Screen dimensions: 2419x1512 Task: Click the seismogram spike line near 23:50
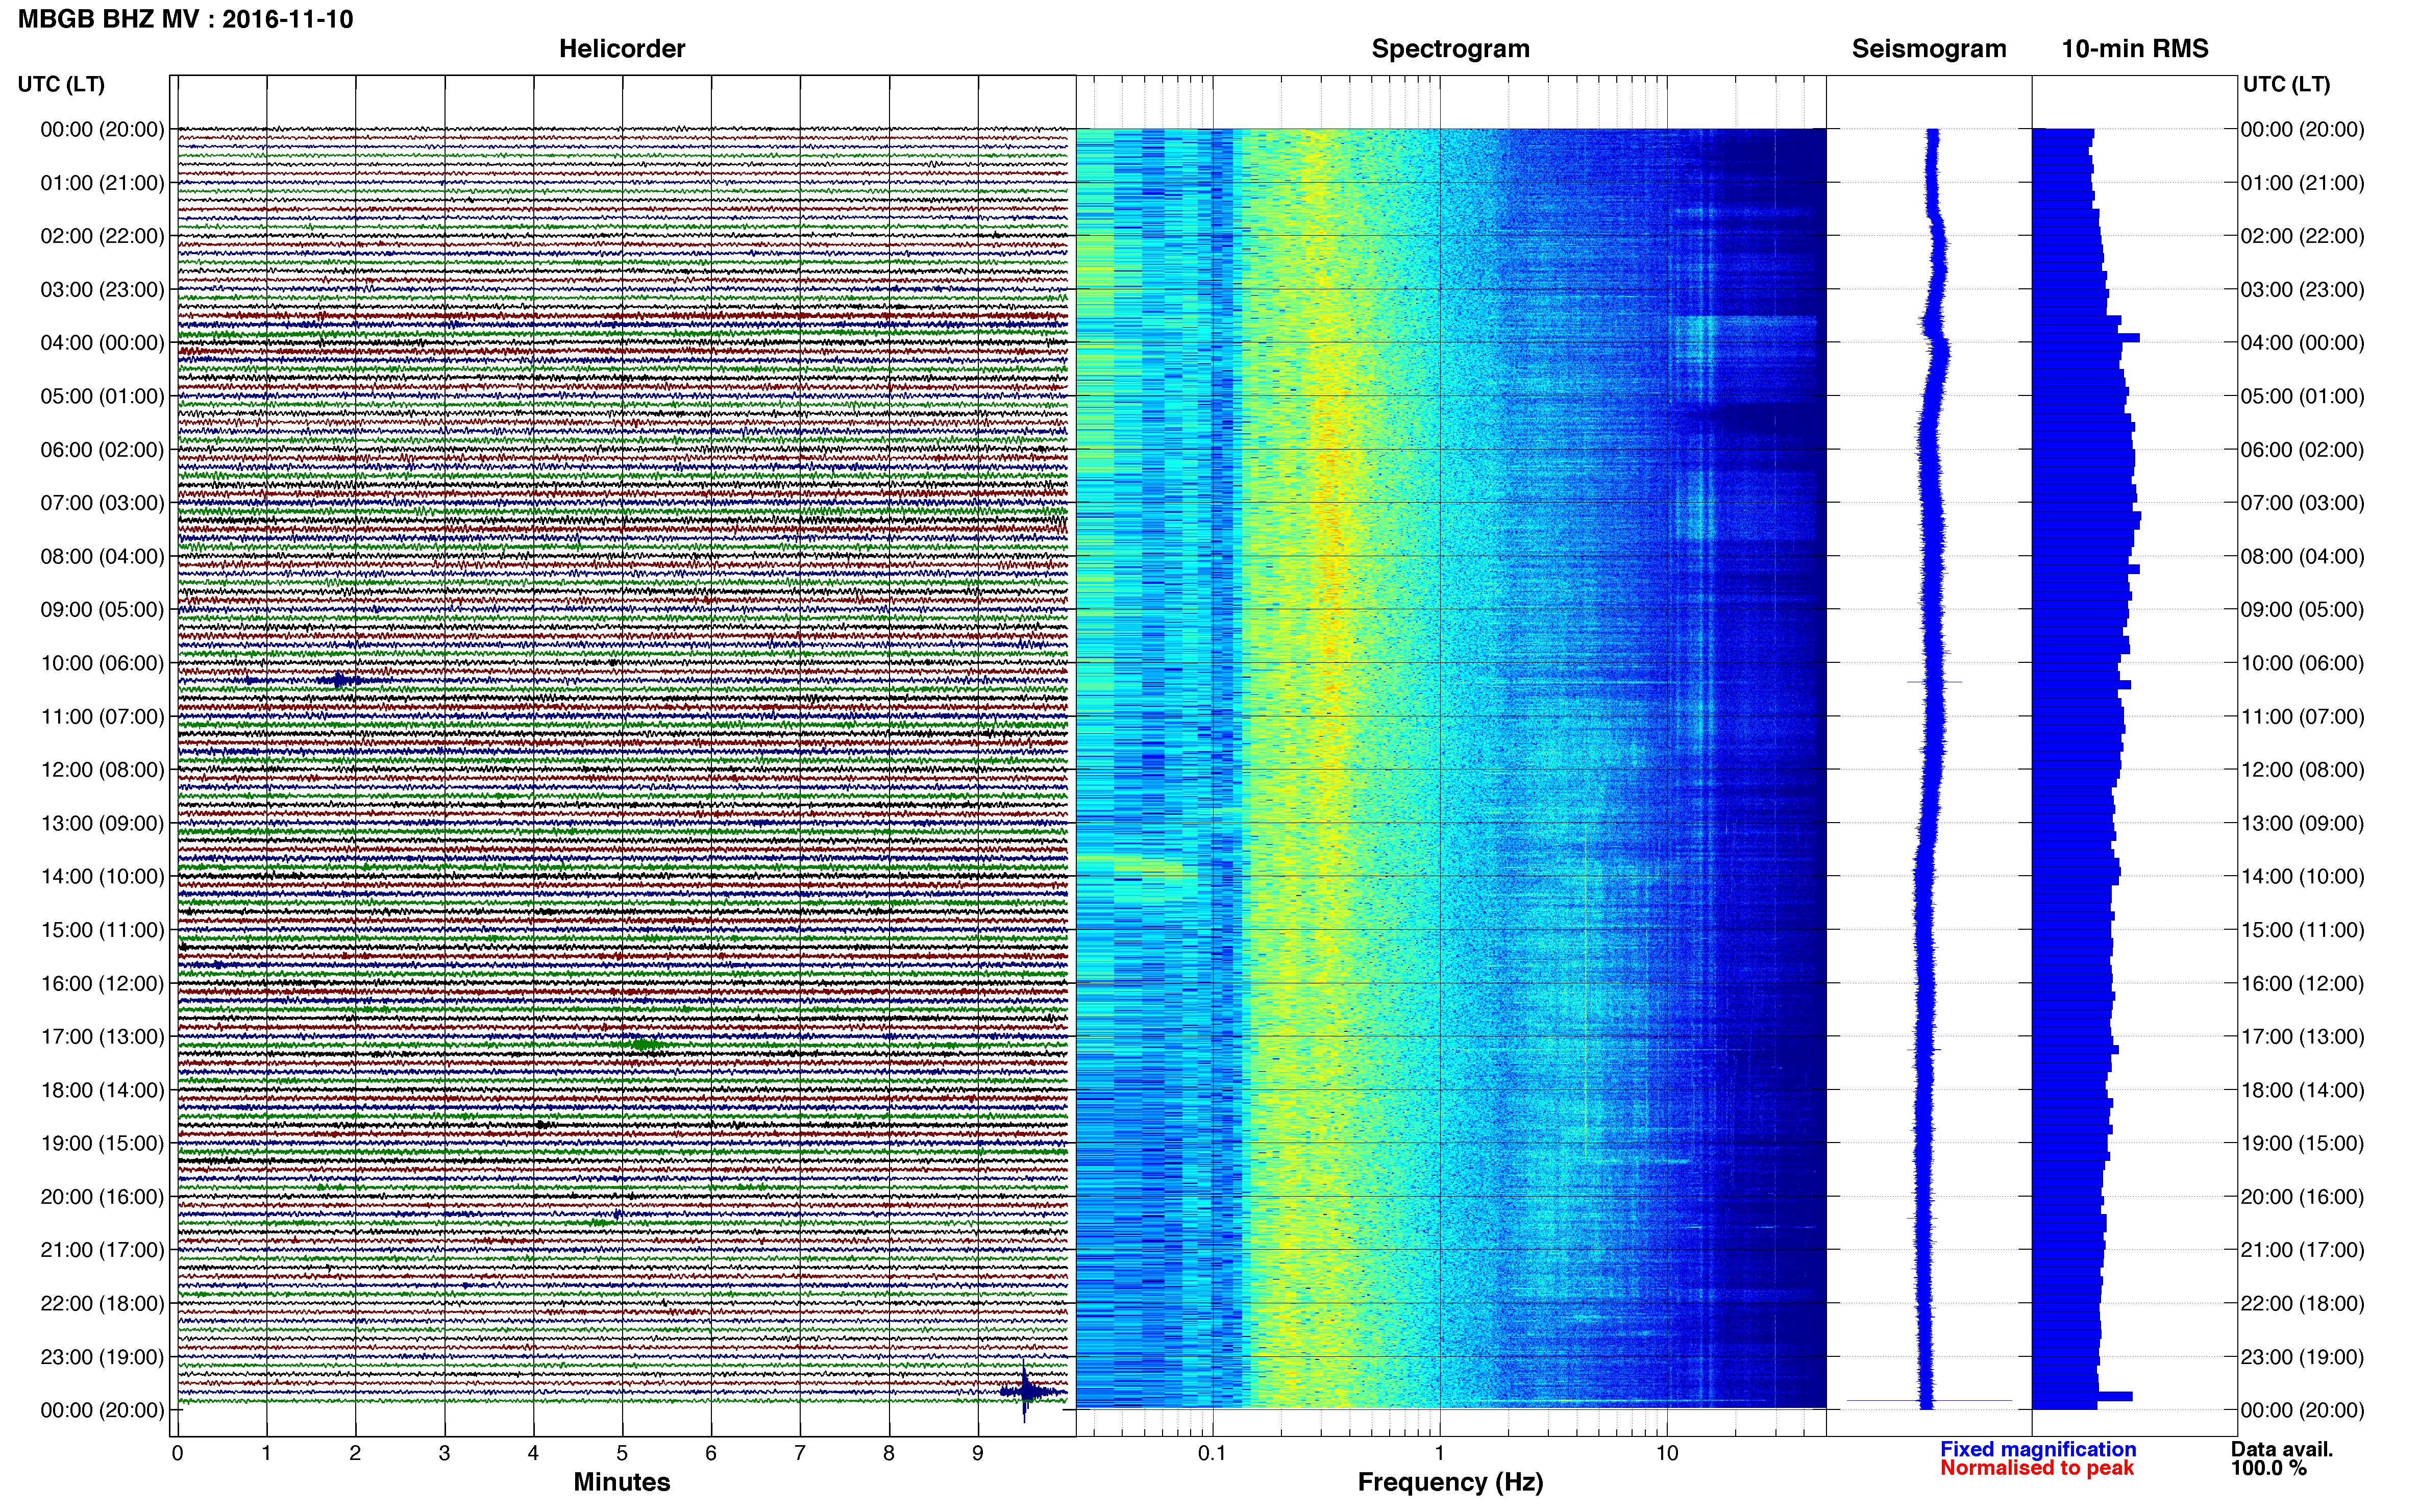coord(1929,1400)
